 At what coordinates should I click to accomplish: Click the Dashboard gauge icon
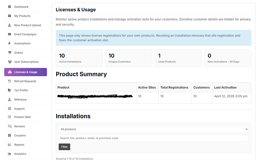9,7
